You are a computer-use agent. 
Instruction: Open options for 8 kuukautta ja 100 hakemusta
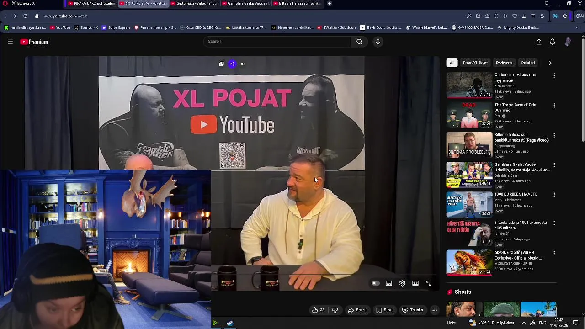click(x=554, y=223)
